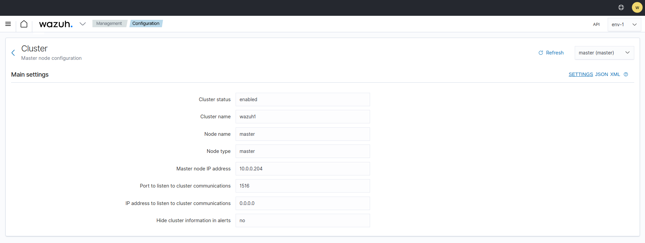Navigate to Management breadcrumb
Image resolution: width=645 pixels, height=243 pixels.
(x=109, y=24)
